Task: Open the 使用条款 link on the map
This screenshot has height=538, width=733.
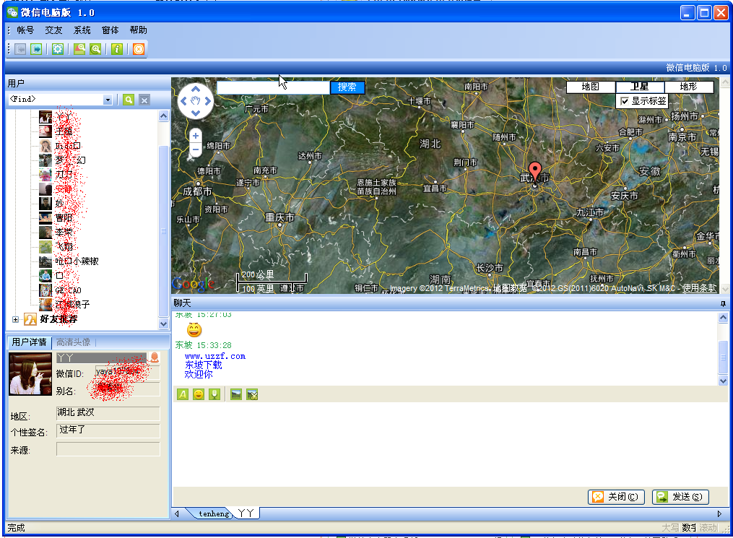Action: tap(699, 288)
